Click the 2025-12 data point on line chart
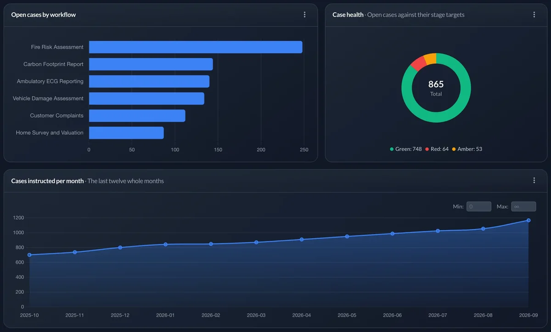Screen dimensions: 551x332 120,248
